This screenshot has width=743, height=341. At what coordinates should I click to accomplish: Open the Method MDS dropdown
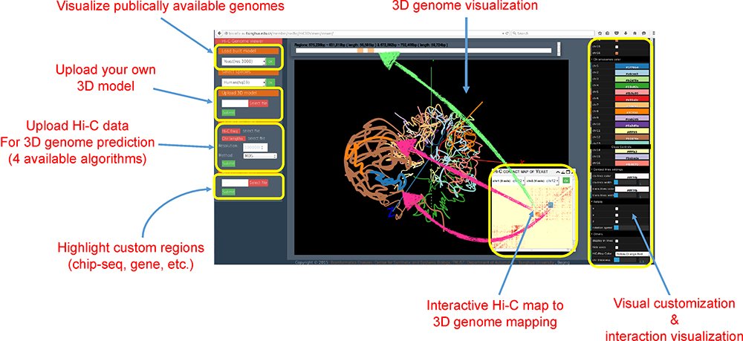259,155
